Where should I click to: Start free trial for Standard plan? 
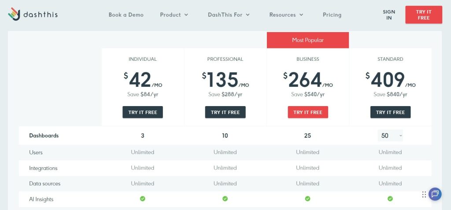[x=390, y=112]
